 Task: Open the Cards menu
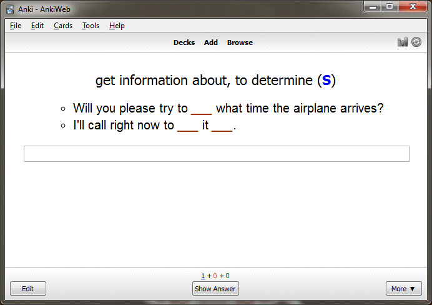point(63,26)
